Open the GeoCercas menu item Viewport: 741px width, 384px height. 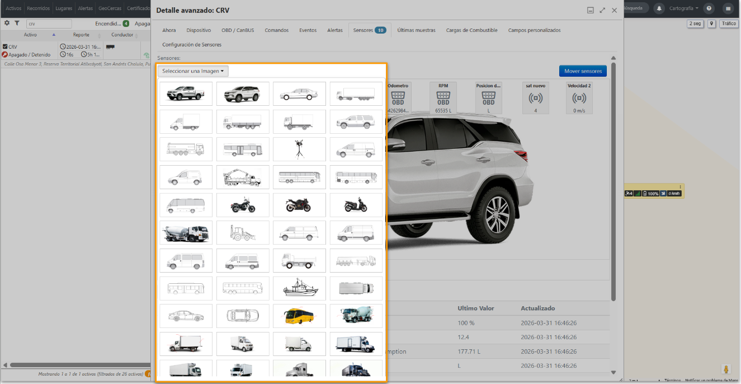tap(110, 8)
